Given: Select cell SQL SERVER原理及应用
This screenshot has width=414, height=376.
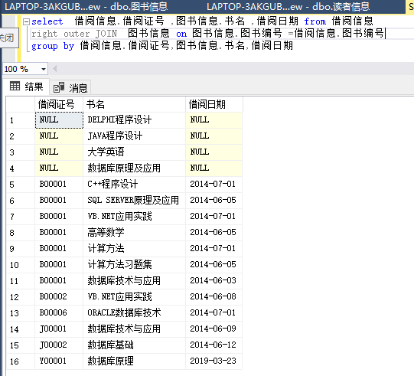Looking at the screenshot, I should 135,201.
